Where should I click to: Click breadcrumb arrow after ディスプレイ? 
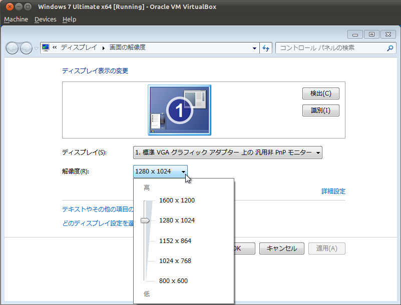(103, 48)
